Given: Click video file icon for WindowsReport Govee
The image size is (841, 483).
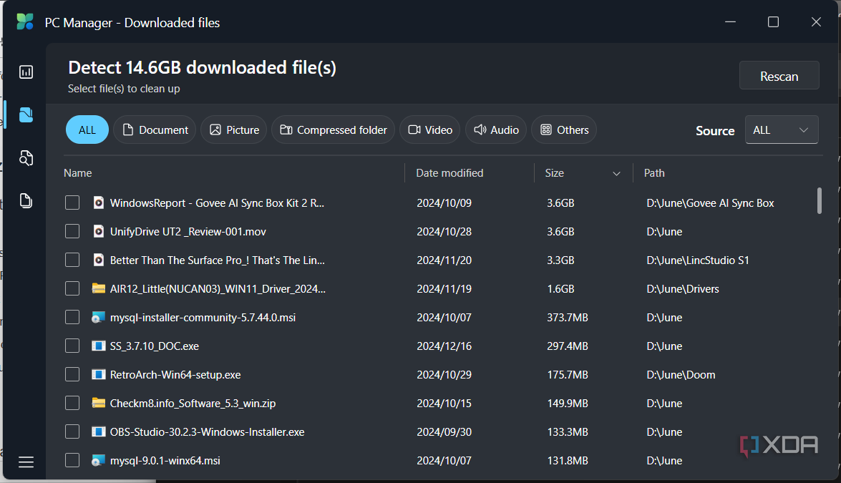Looking at the screenshot, I should click(98, 203).
